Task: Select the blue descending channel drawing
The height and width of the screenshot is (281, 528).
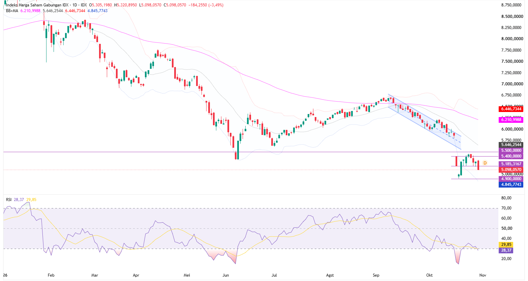Action: click(425, 122)
